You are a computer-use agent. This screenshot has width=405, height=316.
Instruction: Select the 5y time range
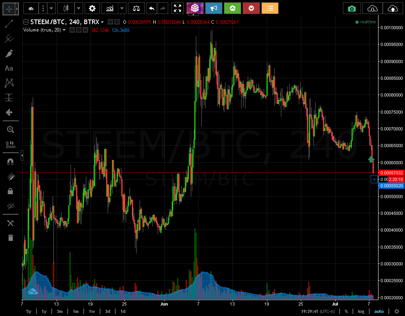pos(28,311)
